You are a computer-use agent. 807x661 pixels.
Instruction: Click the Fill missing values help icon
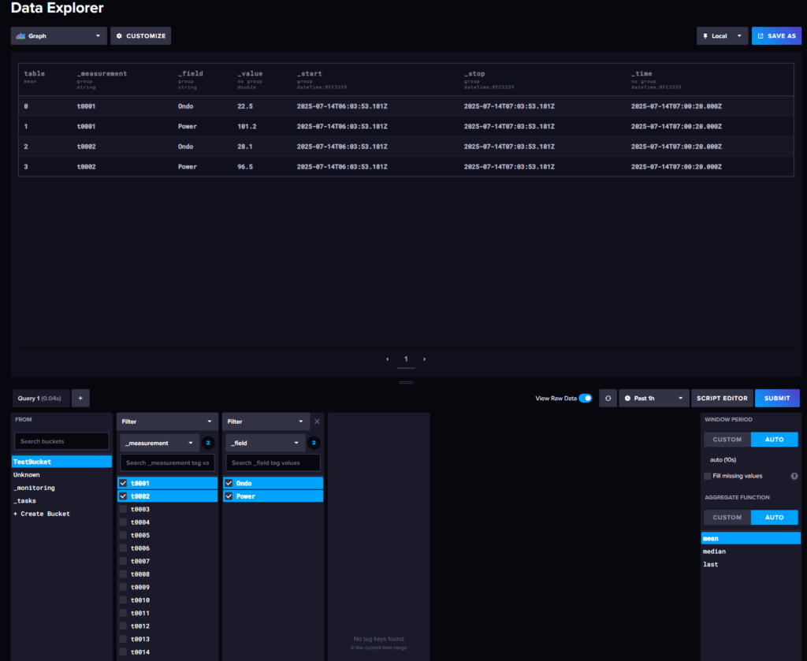(x=794, y=476)
